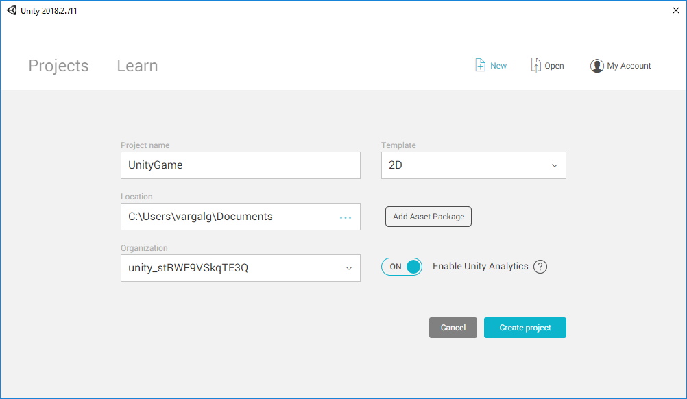The height and width of the screenshot is (399, 687).
Task: Click the Project name field label
Action: point(145,145)
